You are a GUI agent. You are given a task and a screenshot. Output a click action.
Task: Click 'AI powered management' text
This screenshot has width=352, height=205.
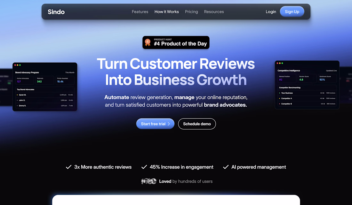pos(259,167)
